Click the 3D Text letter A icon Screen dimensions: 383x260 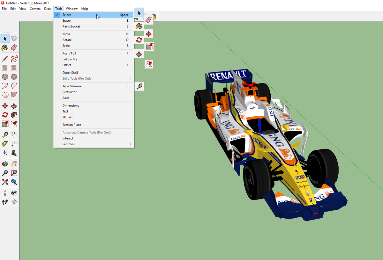[x=14, y=153]
